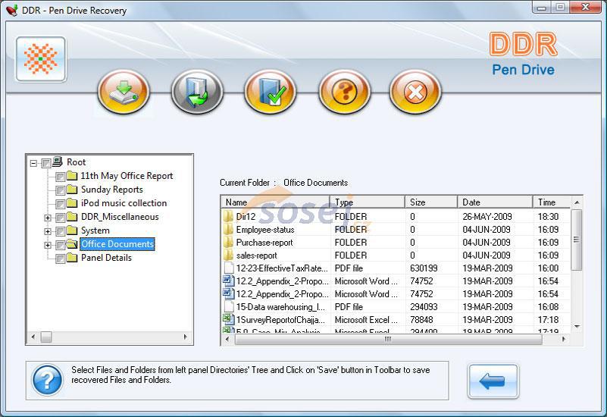Screen dimensions: 607x417
Task: Click file list scroll up arrow
Action: coord(577,202)
